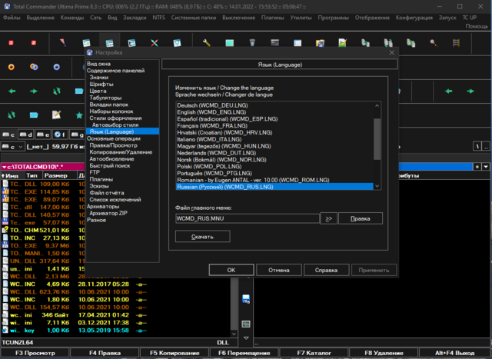Select Шрифты in the settings tree

tap(101, 84)
